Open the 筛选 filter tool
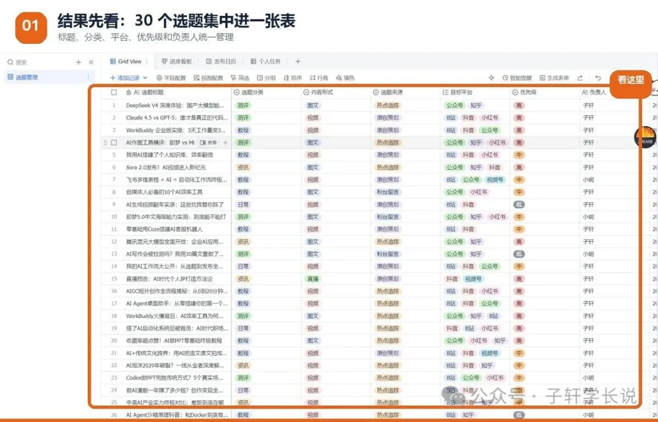Image resolution: width=658 pixels, height=422 pixels. [x=240, y=77]
